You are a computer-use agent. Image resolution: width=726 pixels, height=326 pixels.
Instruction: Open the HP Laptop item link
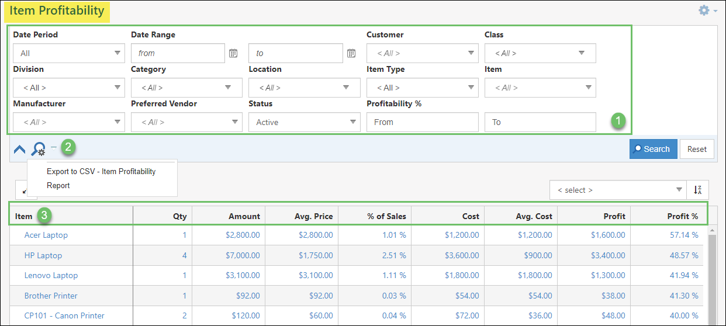[x=43, y=255]
